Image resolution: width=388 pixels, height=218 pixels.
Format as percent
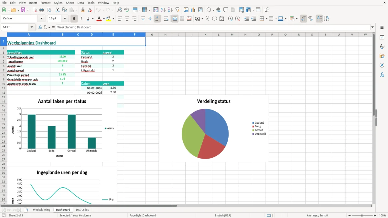coord(208,19)
